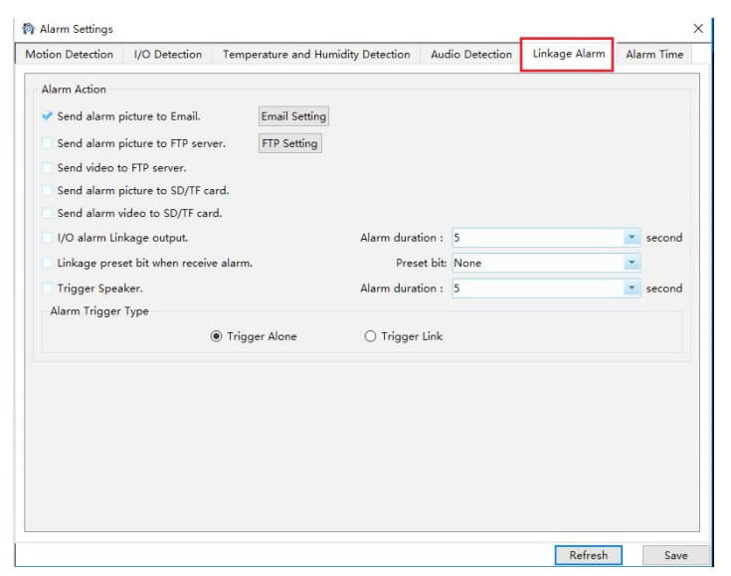Click the Alarm Settings window icon

[x=29, y=29]
